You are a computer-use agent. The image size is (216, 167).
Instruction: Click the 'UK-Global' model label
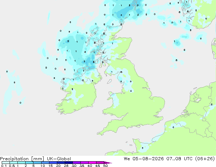59,159
